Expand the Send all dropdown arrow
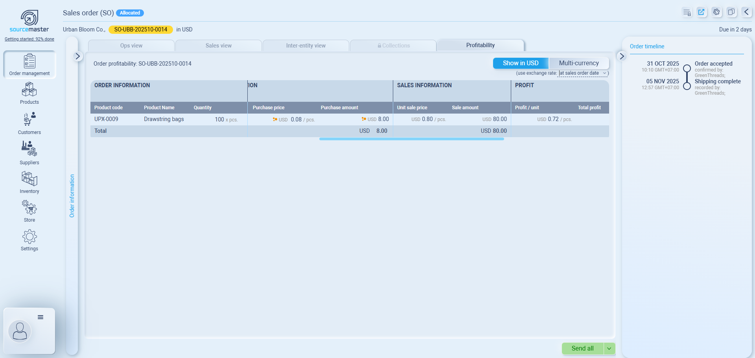The image size is (755, 358). click(609, 349)
